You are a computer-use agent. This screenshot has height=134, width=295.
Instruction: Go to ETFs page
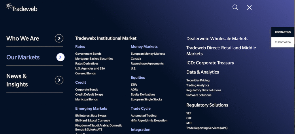pyautogui.click(x=134, y=85)
